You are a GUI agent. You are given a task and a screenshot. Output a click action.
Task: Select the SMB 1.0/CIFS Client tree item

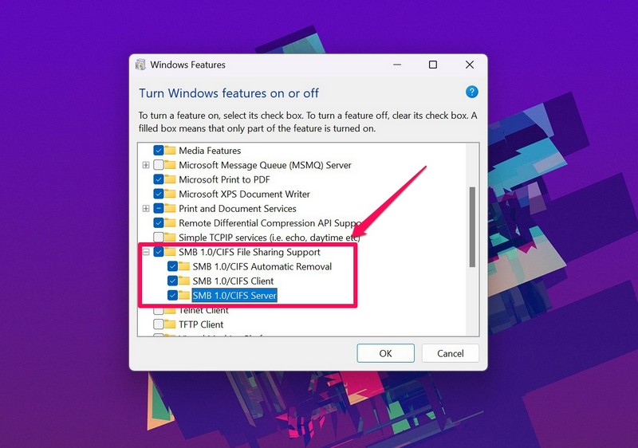click(233, 281)
